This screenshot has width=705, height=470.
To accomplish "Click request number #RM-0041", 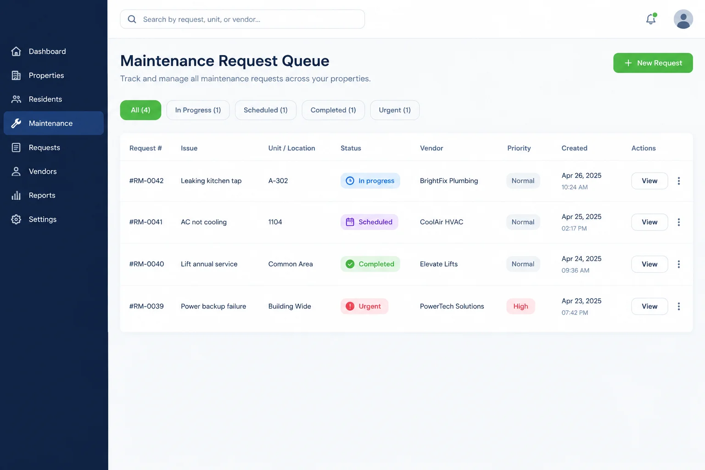I will pos(146,222).
